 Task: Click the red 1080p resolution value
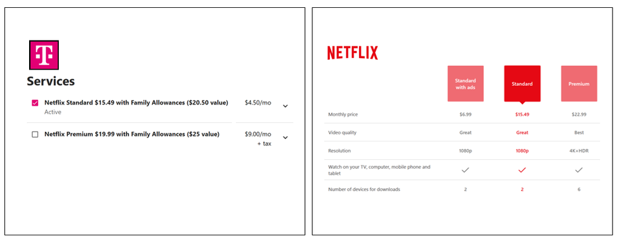pos(522,151)
